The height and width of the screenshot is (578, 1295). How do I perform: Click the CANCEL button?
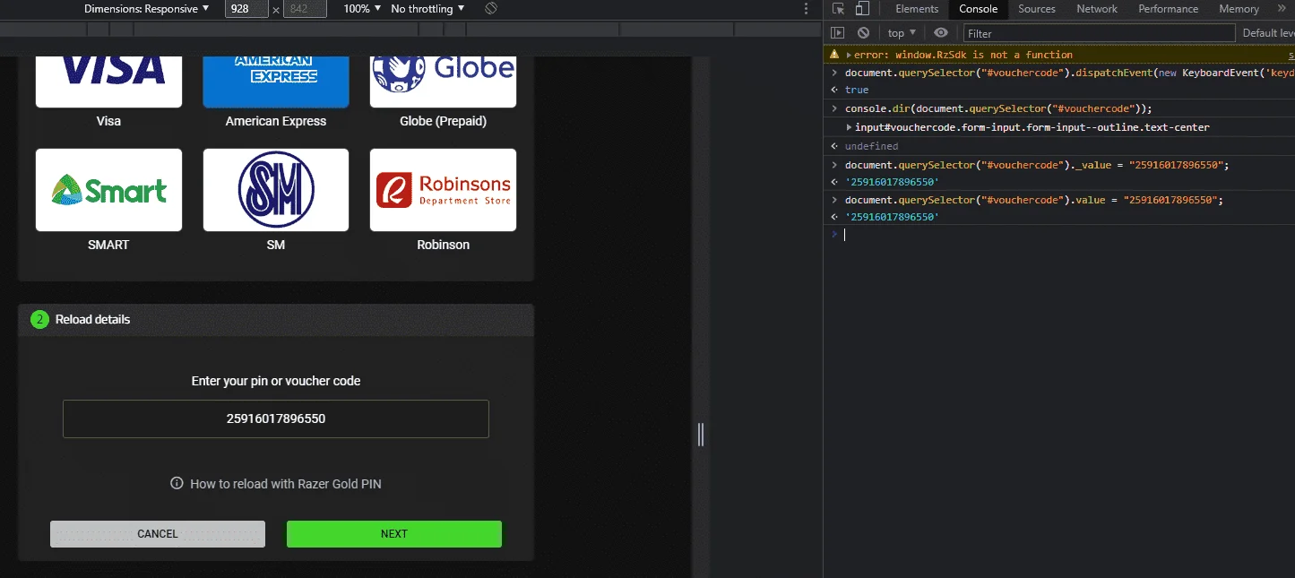coord(158,534)
